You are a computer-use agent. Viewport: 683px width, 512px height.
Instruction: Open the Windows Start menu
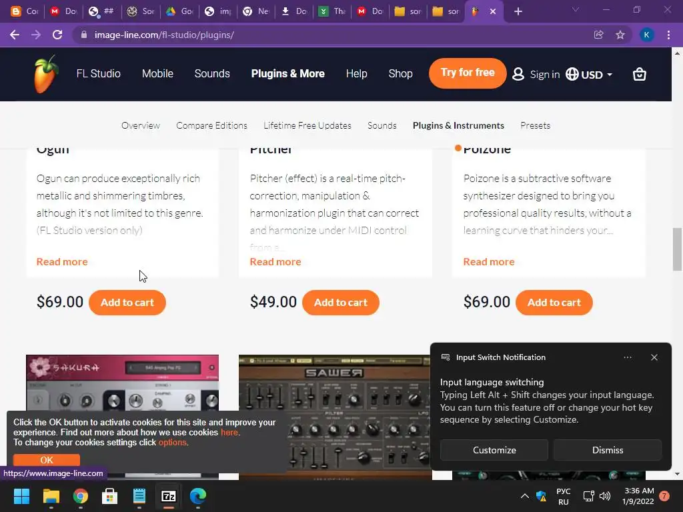21,496
